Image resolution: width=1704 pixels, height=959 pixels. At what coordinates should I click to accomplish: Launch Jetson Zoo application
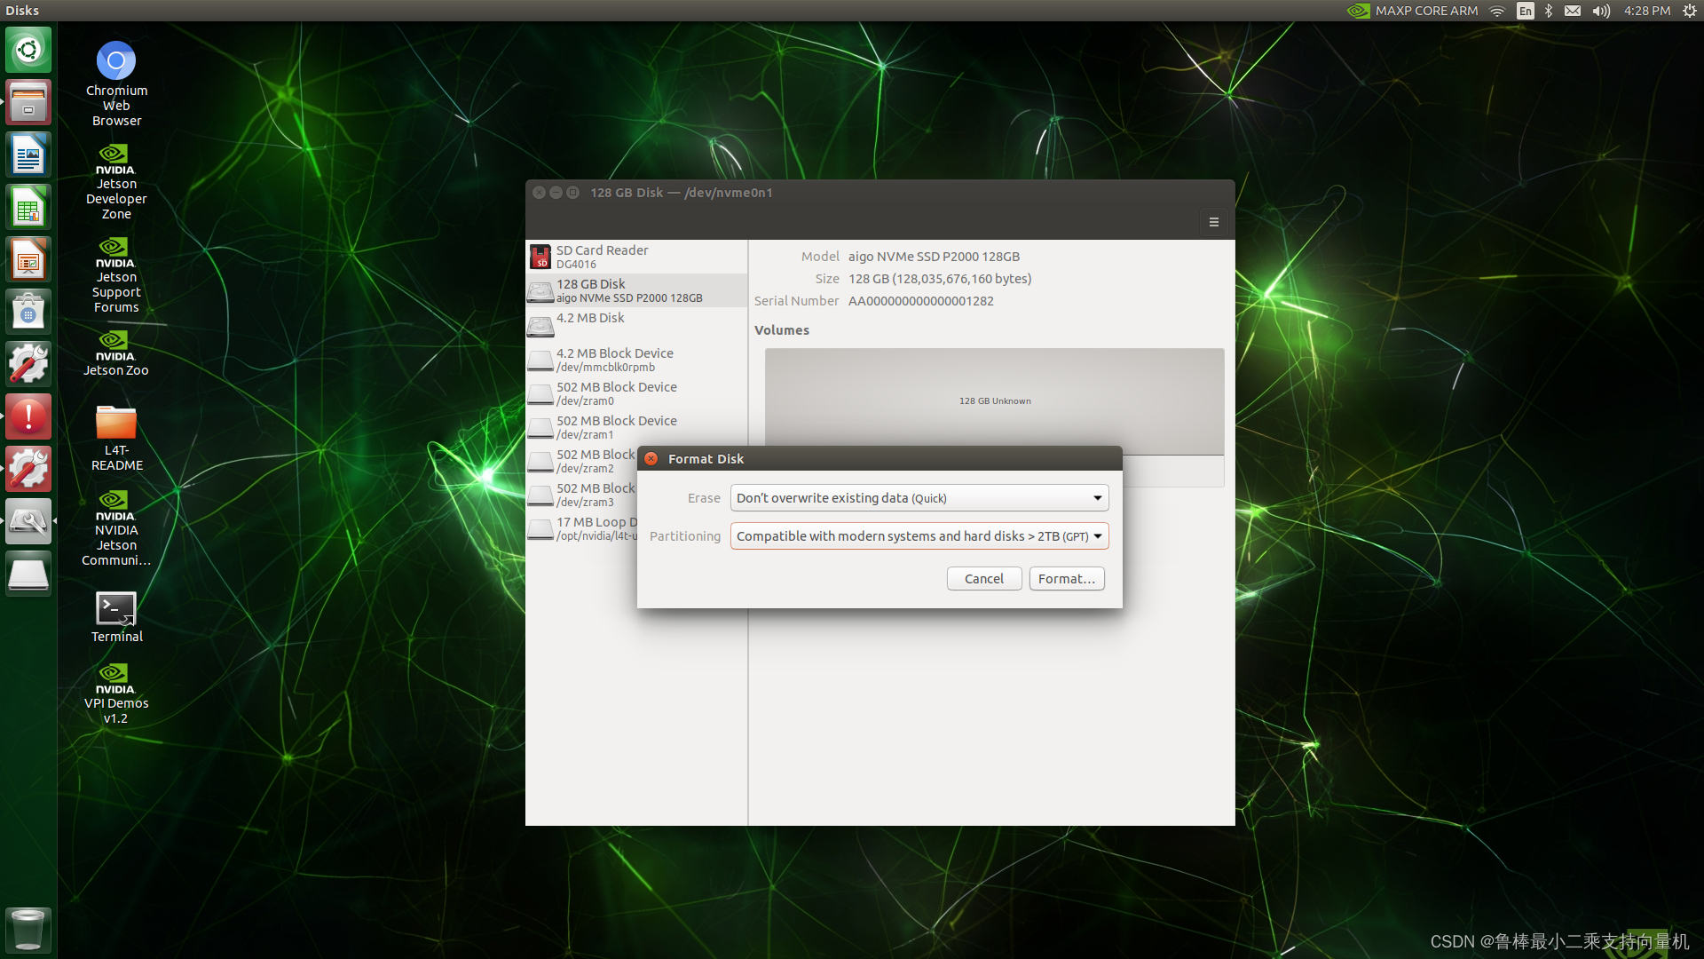[116, 355]
